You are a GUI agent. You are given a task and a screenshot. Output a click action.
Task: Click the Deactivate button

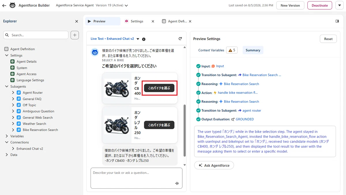click(320, 5)
